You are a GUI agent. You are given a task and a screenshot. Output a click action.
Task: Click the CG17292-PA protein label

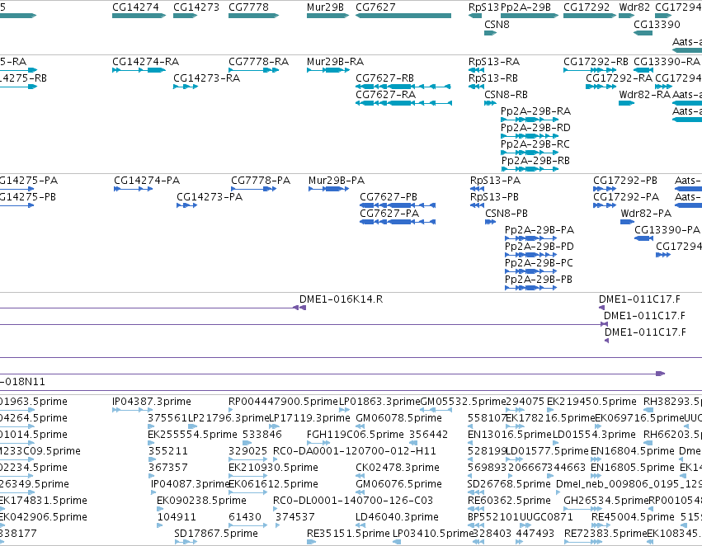tap(626, 197)
